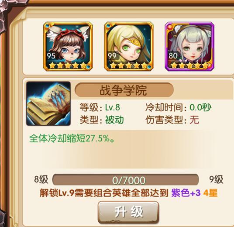Tap the 等级 Lv.8 level text

tap(100, 107)
